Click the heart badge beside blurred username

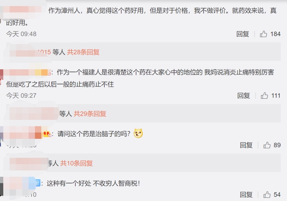click(47, 134)
